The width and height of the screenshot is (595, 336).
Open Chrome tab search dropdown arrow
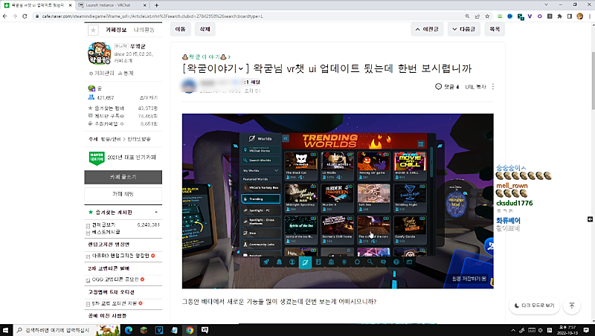pyautogui.click(x=546, y=5)
